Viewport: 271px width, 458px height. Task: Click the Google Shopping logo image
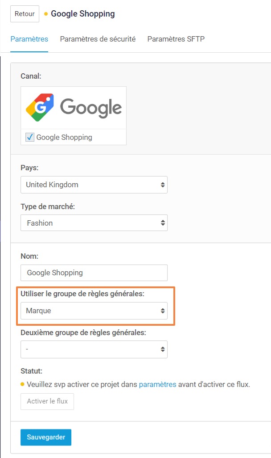[74, 108]
